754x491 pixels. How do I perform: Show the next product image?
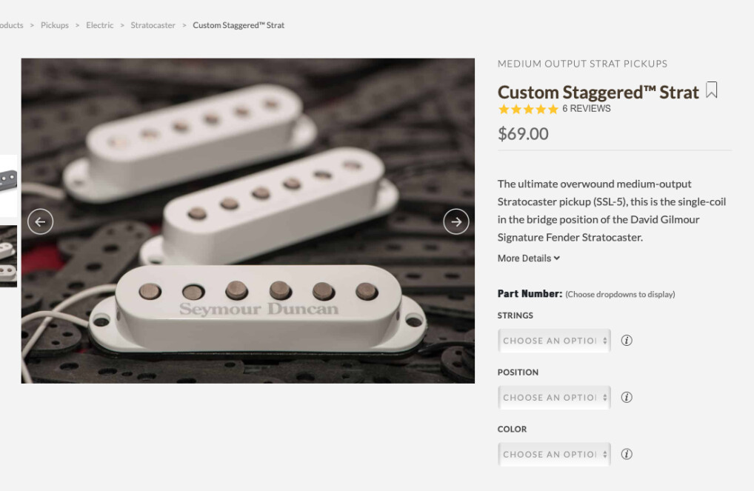[456, 221]
